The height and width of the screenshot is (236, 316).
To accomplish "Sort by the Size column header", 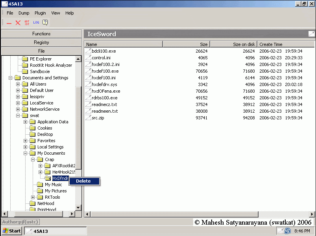I will (x=186, y=44).
